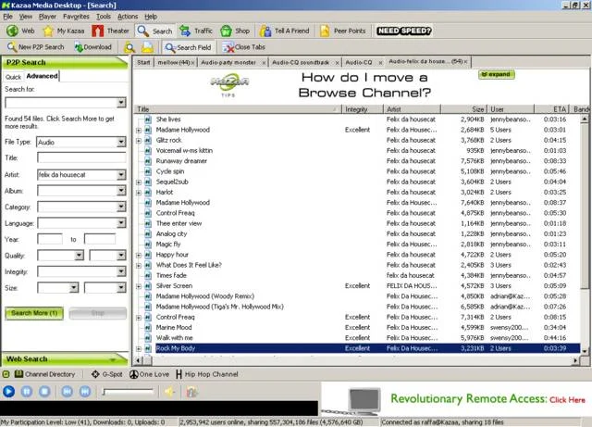Select the Advanced search tab
The width and height of the screenshot is (592, 427).
pos(42,76)
